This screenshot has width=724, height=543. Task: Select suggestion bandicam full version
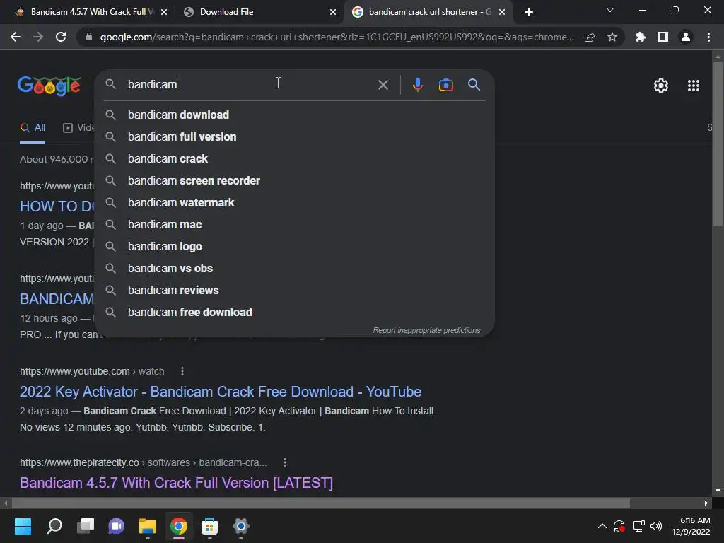[295, 136]
